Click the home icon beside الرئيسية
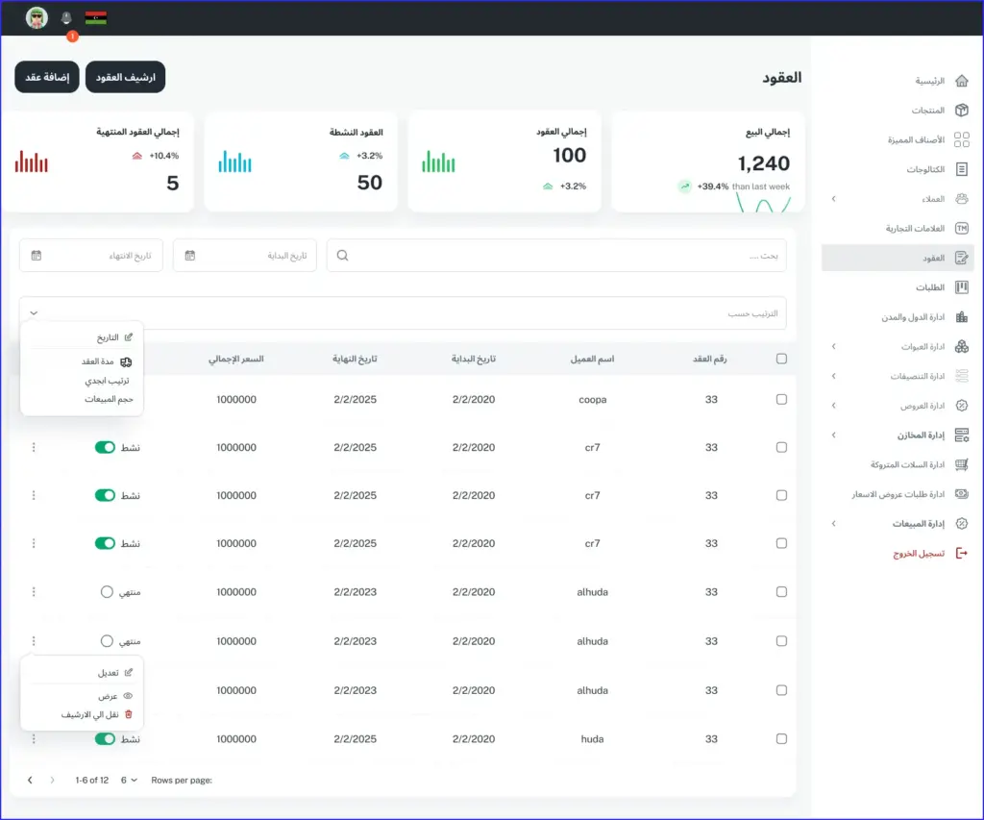This screenshot has height=820, width=984. [961, 81]
